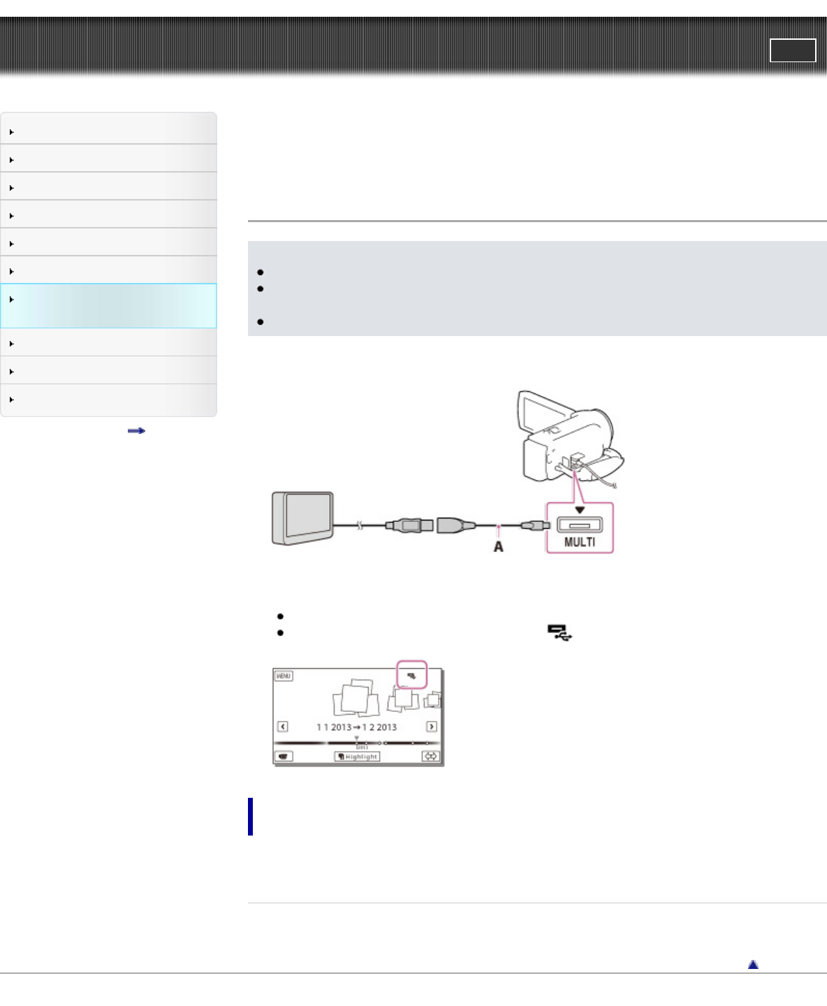Click the next-event right arrow
Screen dimensions: 827x1006
click(432, 727)
